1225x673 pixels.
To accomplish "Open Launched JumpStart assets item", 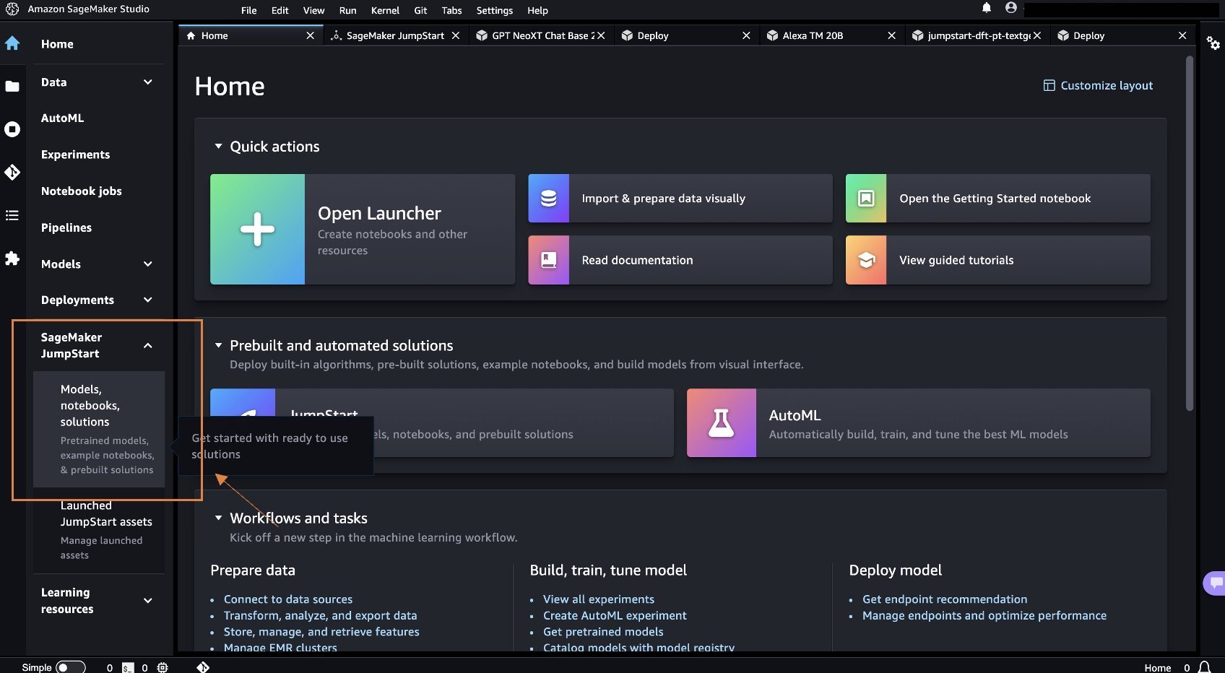I will (99, 530).
